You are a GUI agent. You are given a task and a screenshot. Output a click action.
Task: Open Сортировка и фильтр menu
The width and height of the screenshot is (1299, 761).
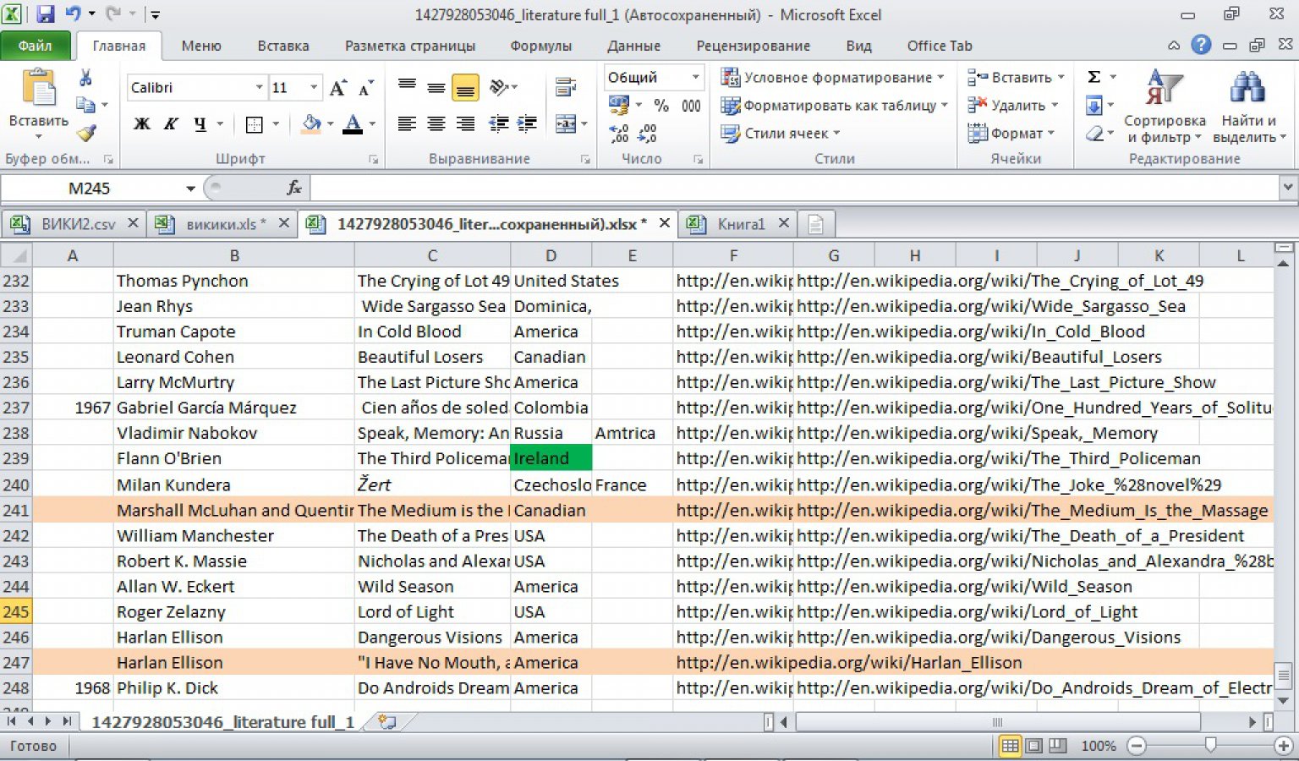(x=1165, y=107)
